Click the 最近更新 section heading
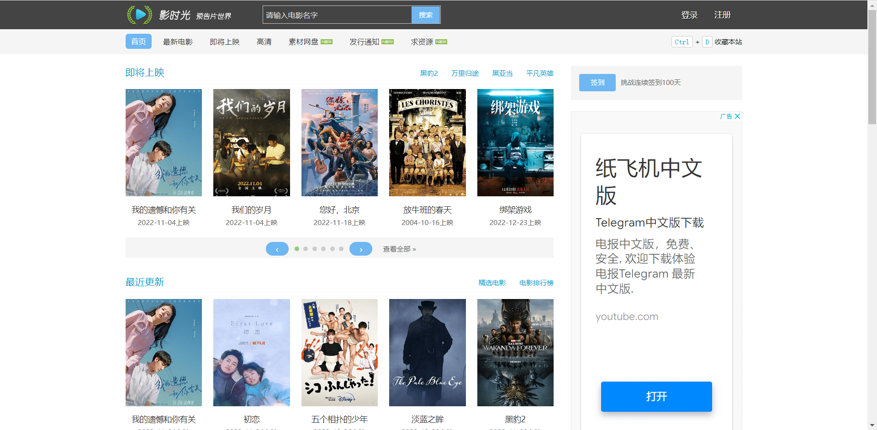The width and height of the screenshot is (877, 430). point(145,282)
